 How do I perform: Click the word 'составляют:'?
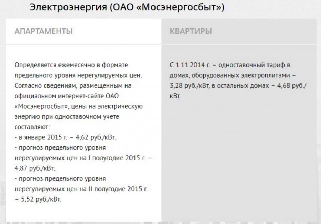[x=32, y=127]
